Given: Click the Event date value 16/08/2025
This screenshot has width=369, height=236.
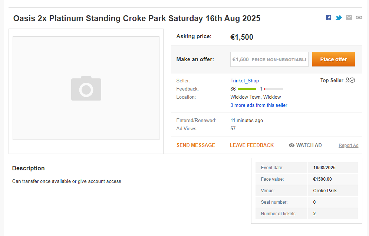Looking at the screenshot, I should (x=324, y=168).
